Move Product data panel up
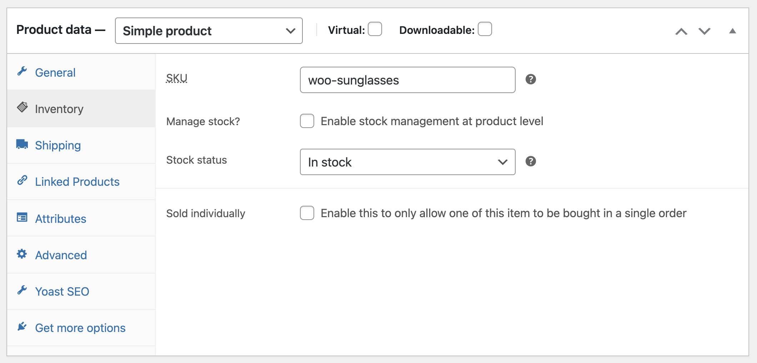 pyautogui.click(x=681, y=31)
